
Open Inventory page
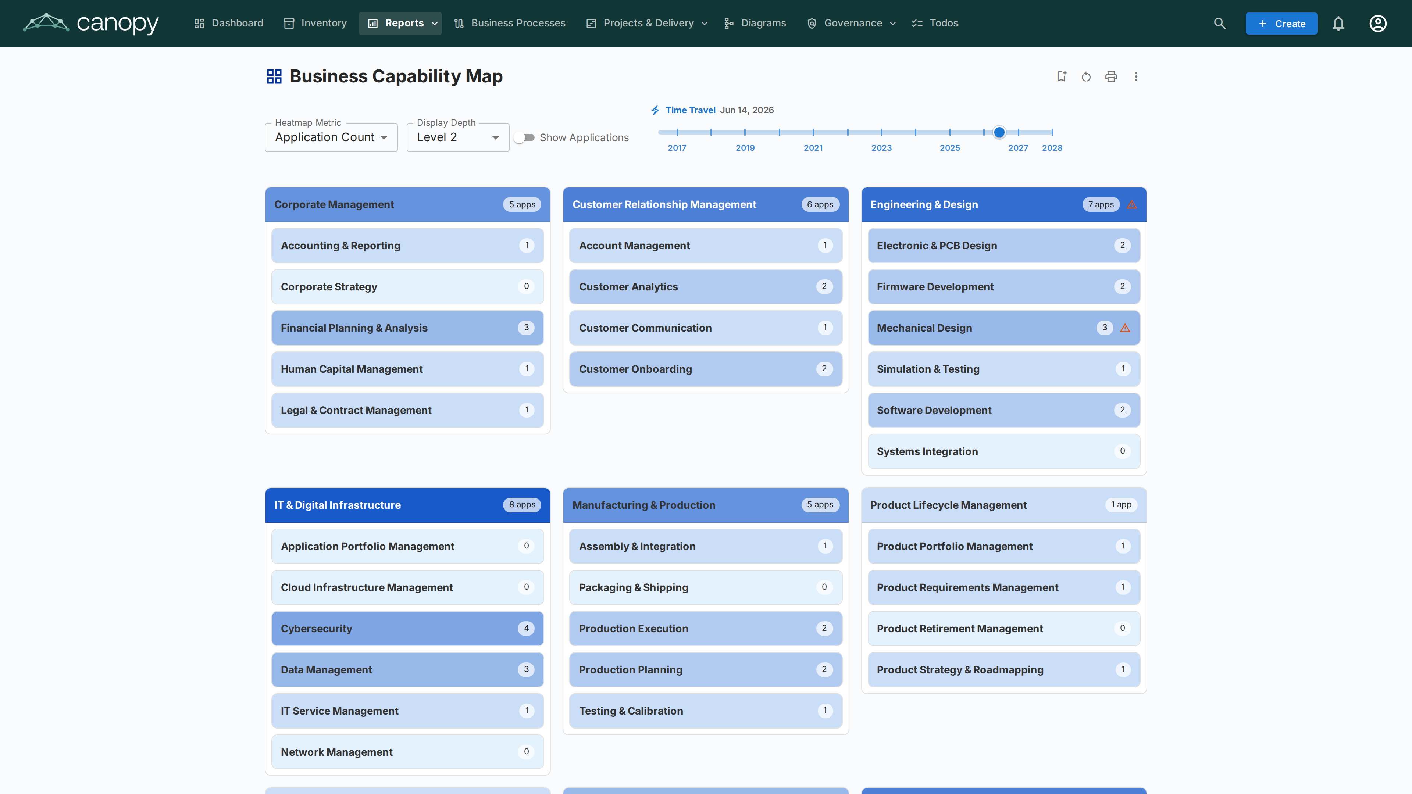(x=315, y=23)
